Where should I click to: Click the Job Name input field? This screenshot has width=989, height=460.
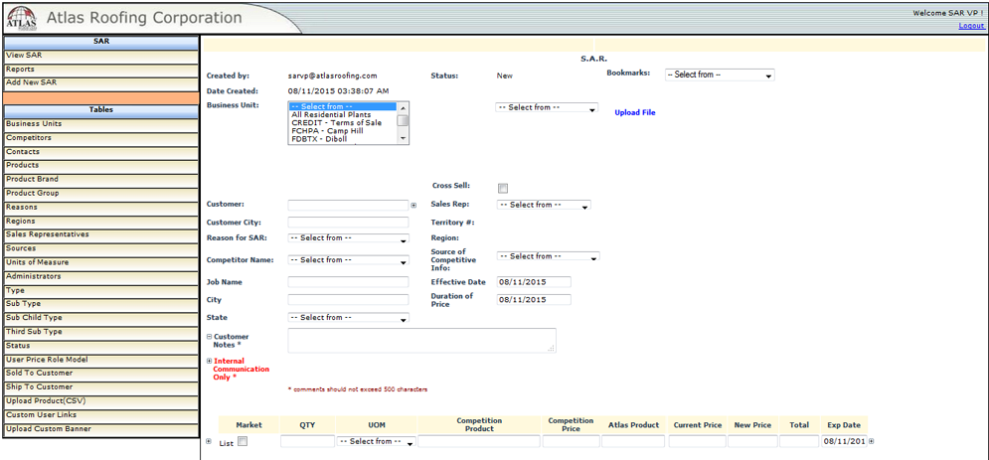click(348, 282)
